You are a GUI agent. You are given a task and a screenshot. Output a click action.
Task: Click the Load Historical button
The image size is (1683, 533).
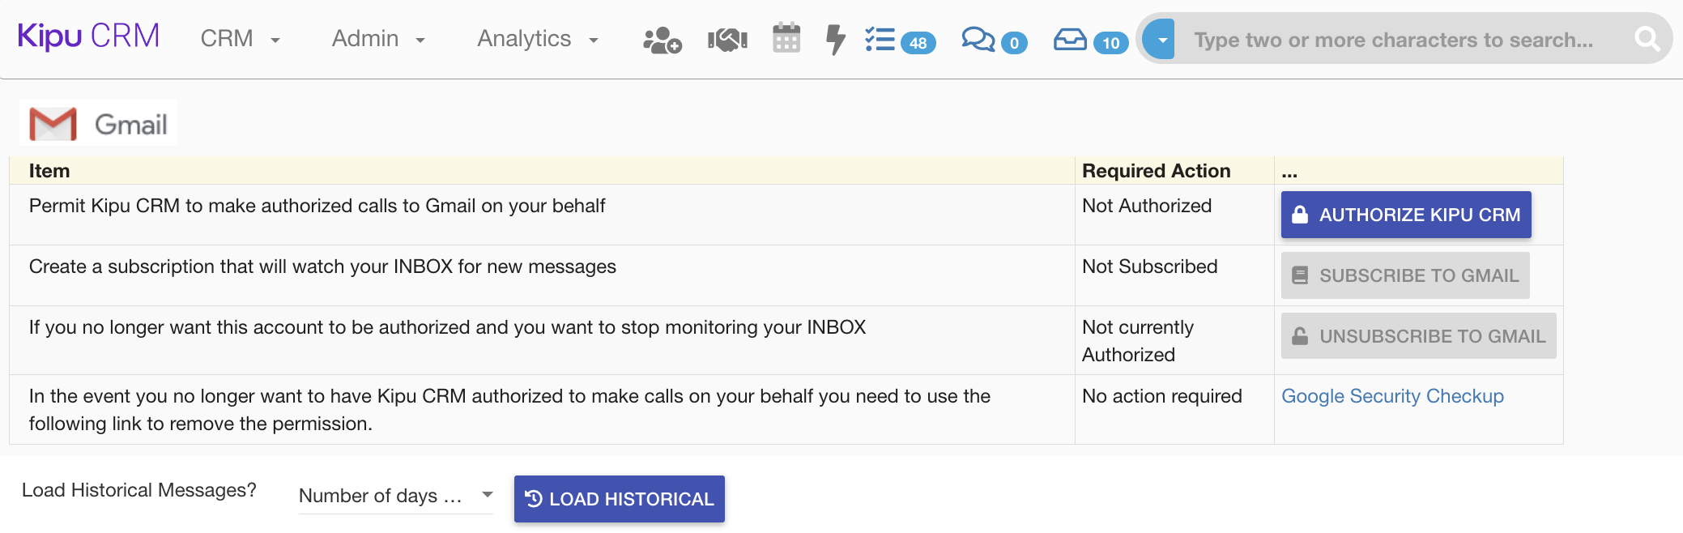pyautogui.click(x=619, y=499)
